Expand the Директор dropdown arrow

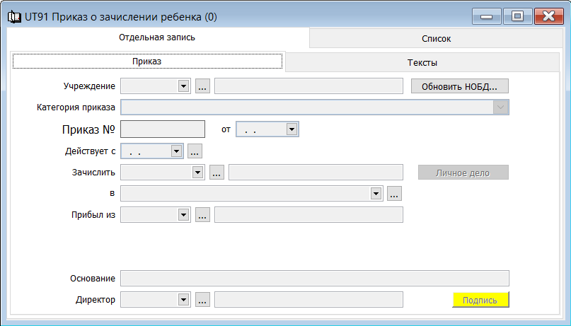click(x=183, y=300)
